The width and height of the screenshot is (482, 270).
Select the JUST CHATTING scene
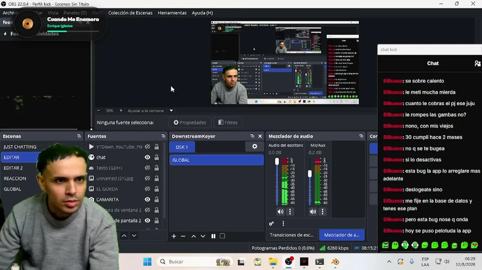(20, 147)
